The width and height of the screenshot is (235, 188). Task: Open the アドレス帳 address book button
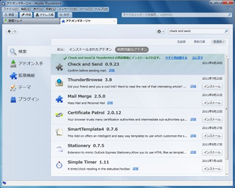click(45, 15)
